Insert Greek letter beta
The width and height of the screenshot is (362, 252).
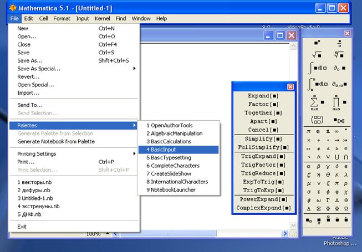click(x=318, y=166)
